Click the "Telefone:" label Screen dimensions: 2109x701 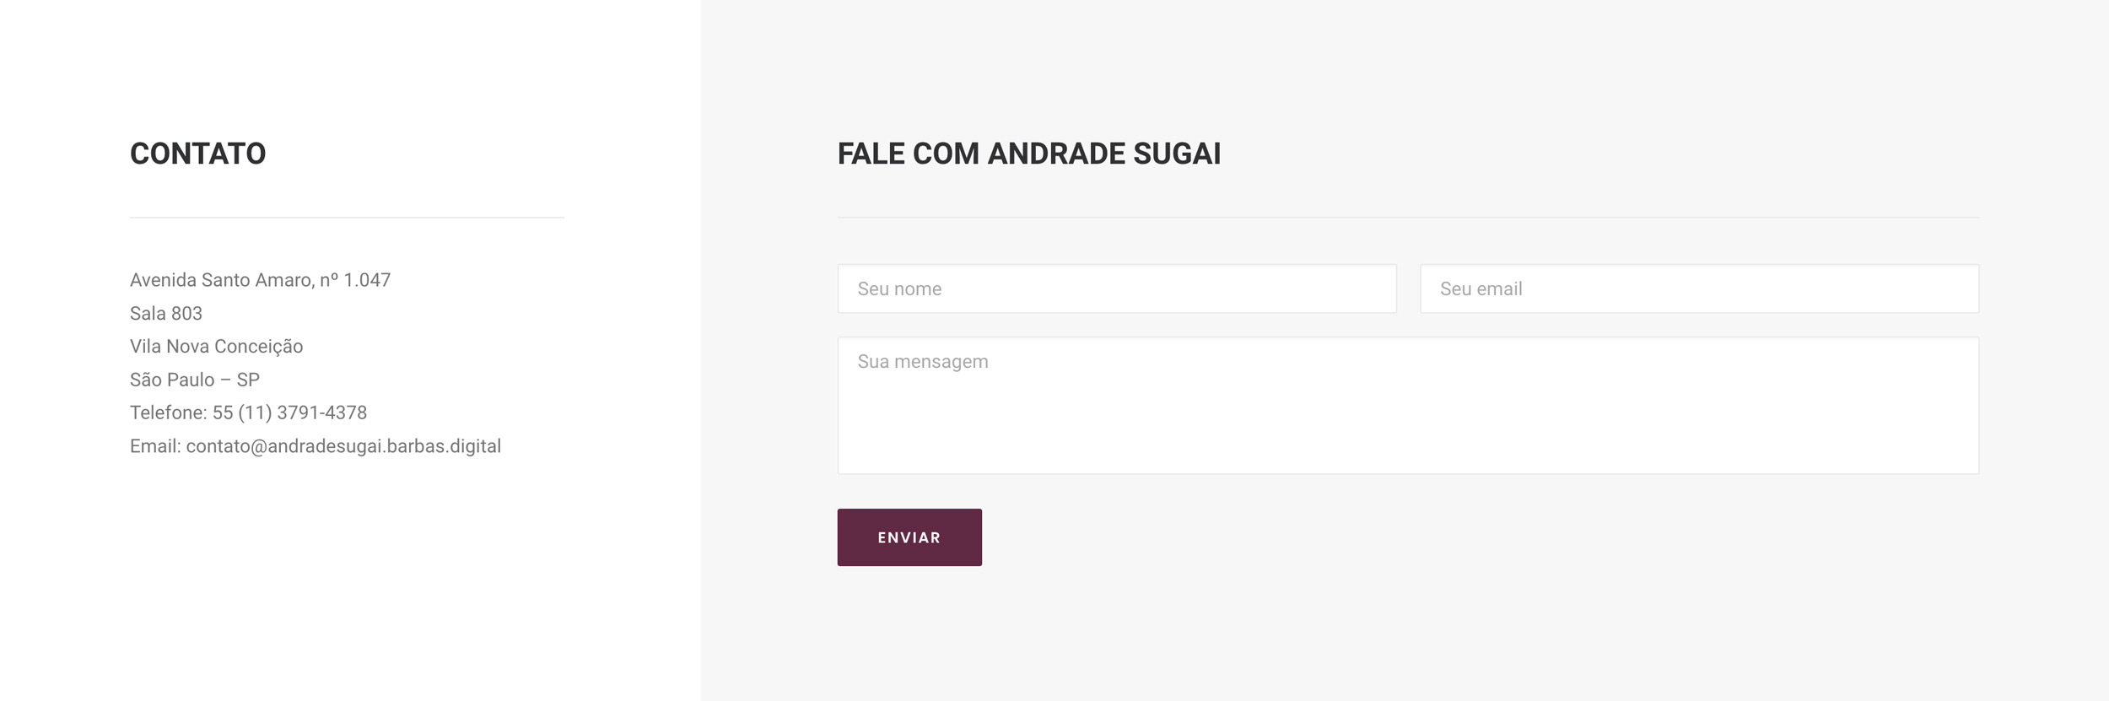[168, 413]
